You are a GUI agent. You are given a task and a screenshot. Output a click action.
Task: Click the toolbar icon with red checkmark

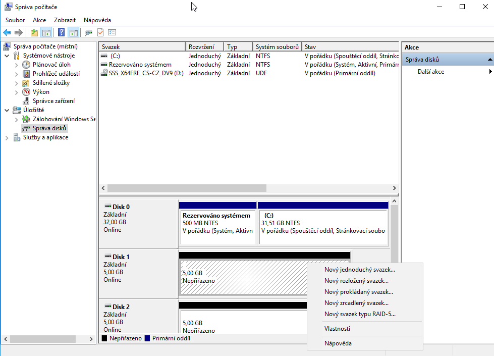[x=100, y=32]
